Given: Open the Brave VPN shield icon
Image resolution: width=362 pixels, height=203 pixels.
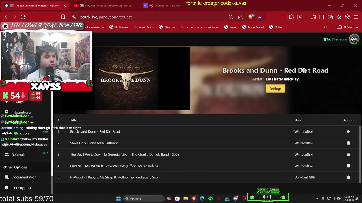Looking at the screenshot, I should coord(347,17).
